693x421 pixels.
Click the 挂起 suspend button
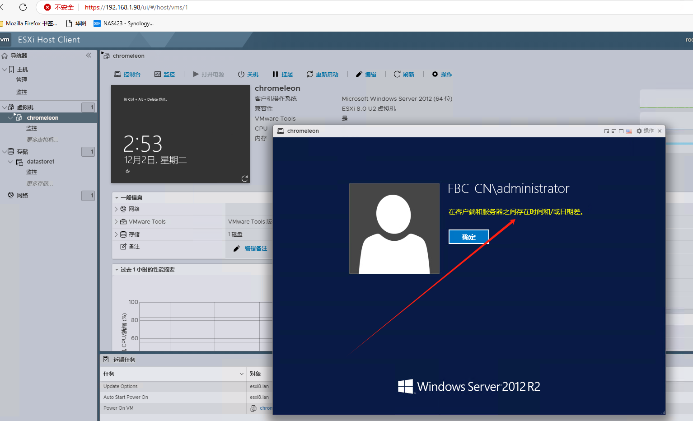click(x=282, y=74)
